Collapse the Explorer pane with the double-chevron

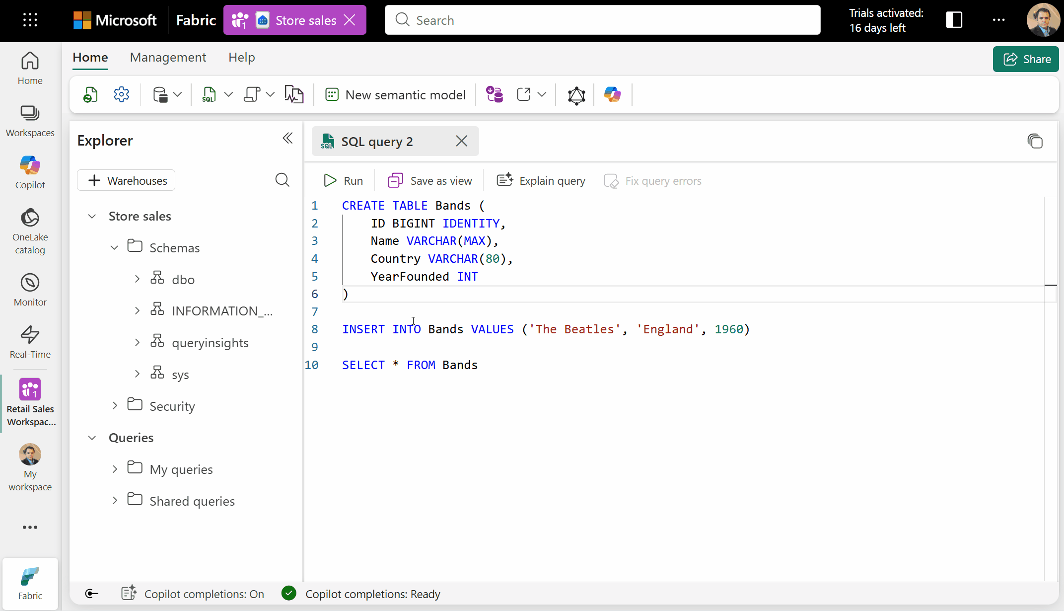pos(287,138)
